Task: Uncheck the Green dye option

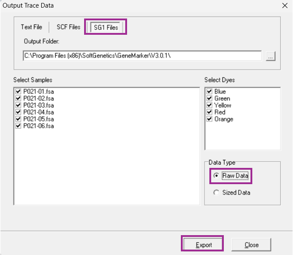Action: [209, 98]
